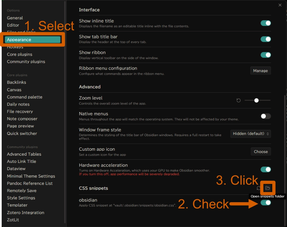Screen dimensions: 287x227
Task: Open the Window frame style dropdown
Action: pyautogui.click(x=251, y=134)
